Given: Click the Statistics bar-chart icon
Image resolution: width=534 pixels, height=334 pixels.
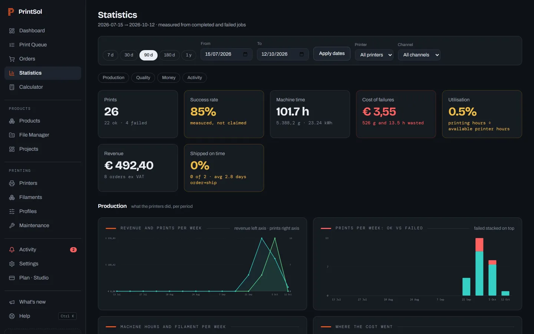Looking at the screenshot, I should coord(12,73).
